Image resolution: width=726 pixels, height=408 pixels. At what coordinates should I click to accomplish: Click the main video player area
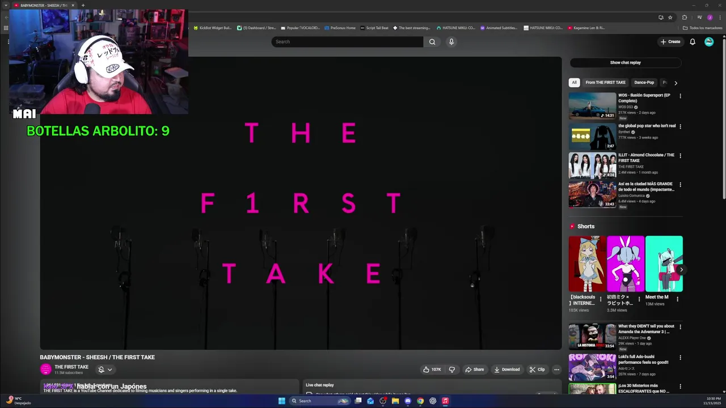pyautogui.click(x=301, y=203)
